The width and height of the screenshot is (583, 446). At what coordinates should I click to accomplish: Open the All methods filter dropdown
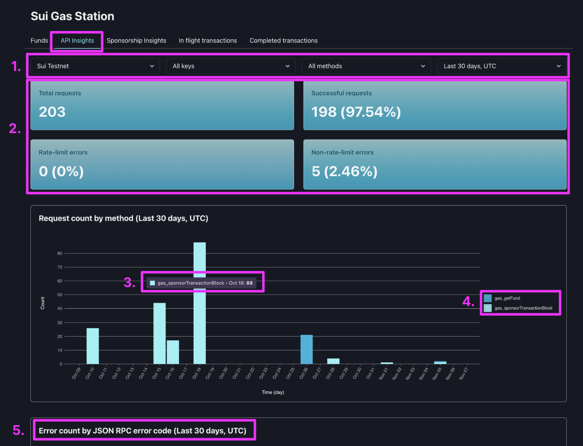point(366,66)
